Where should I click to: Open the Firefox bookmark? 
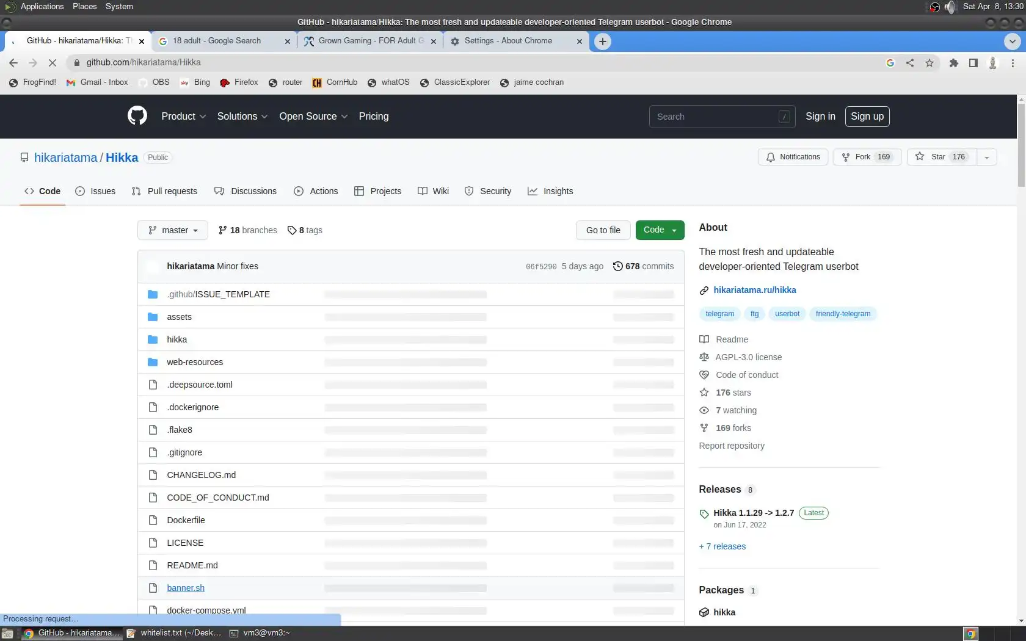click(239, 82)
